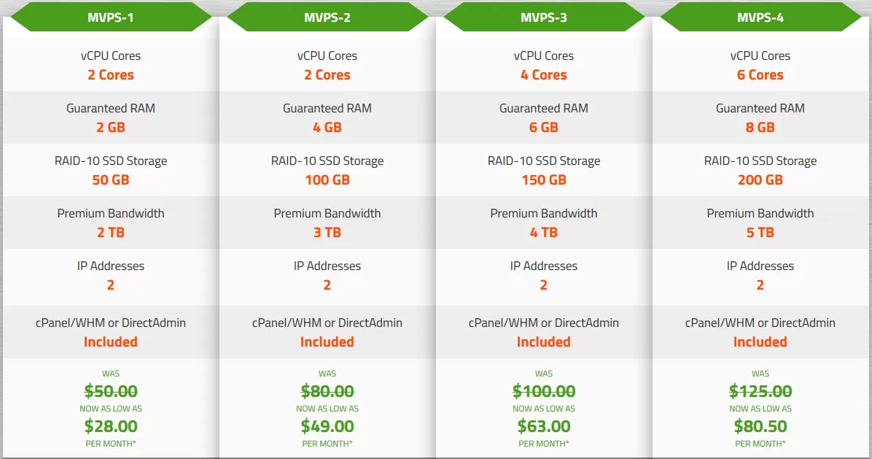This screenshot has height=459, width=872.
Task: Click the struck-through $50.00 price
Action: point(111,391)
